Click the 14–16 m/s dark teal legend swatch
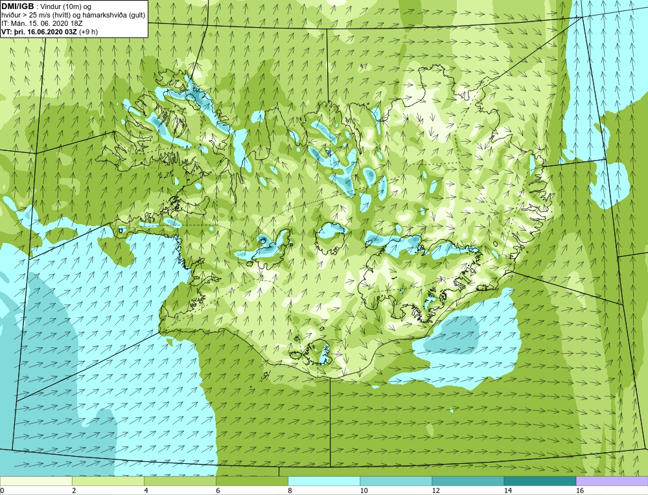Image resolution: width=648 pixels, height=495 pixels. tap(540, 481)
